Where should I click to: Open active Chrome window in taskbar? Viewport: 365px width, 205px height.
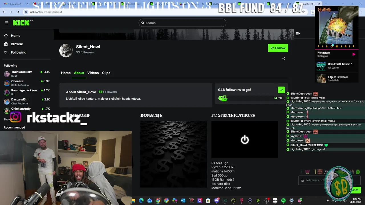tap(158, 200)
